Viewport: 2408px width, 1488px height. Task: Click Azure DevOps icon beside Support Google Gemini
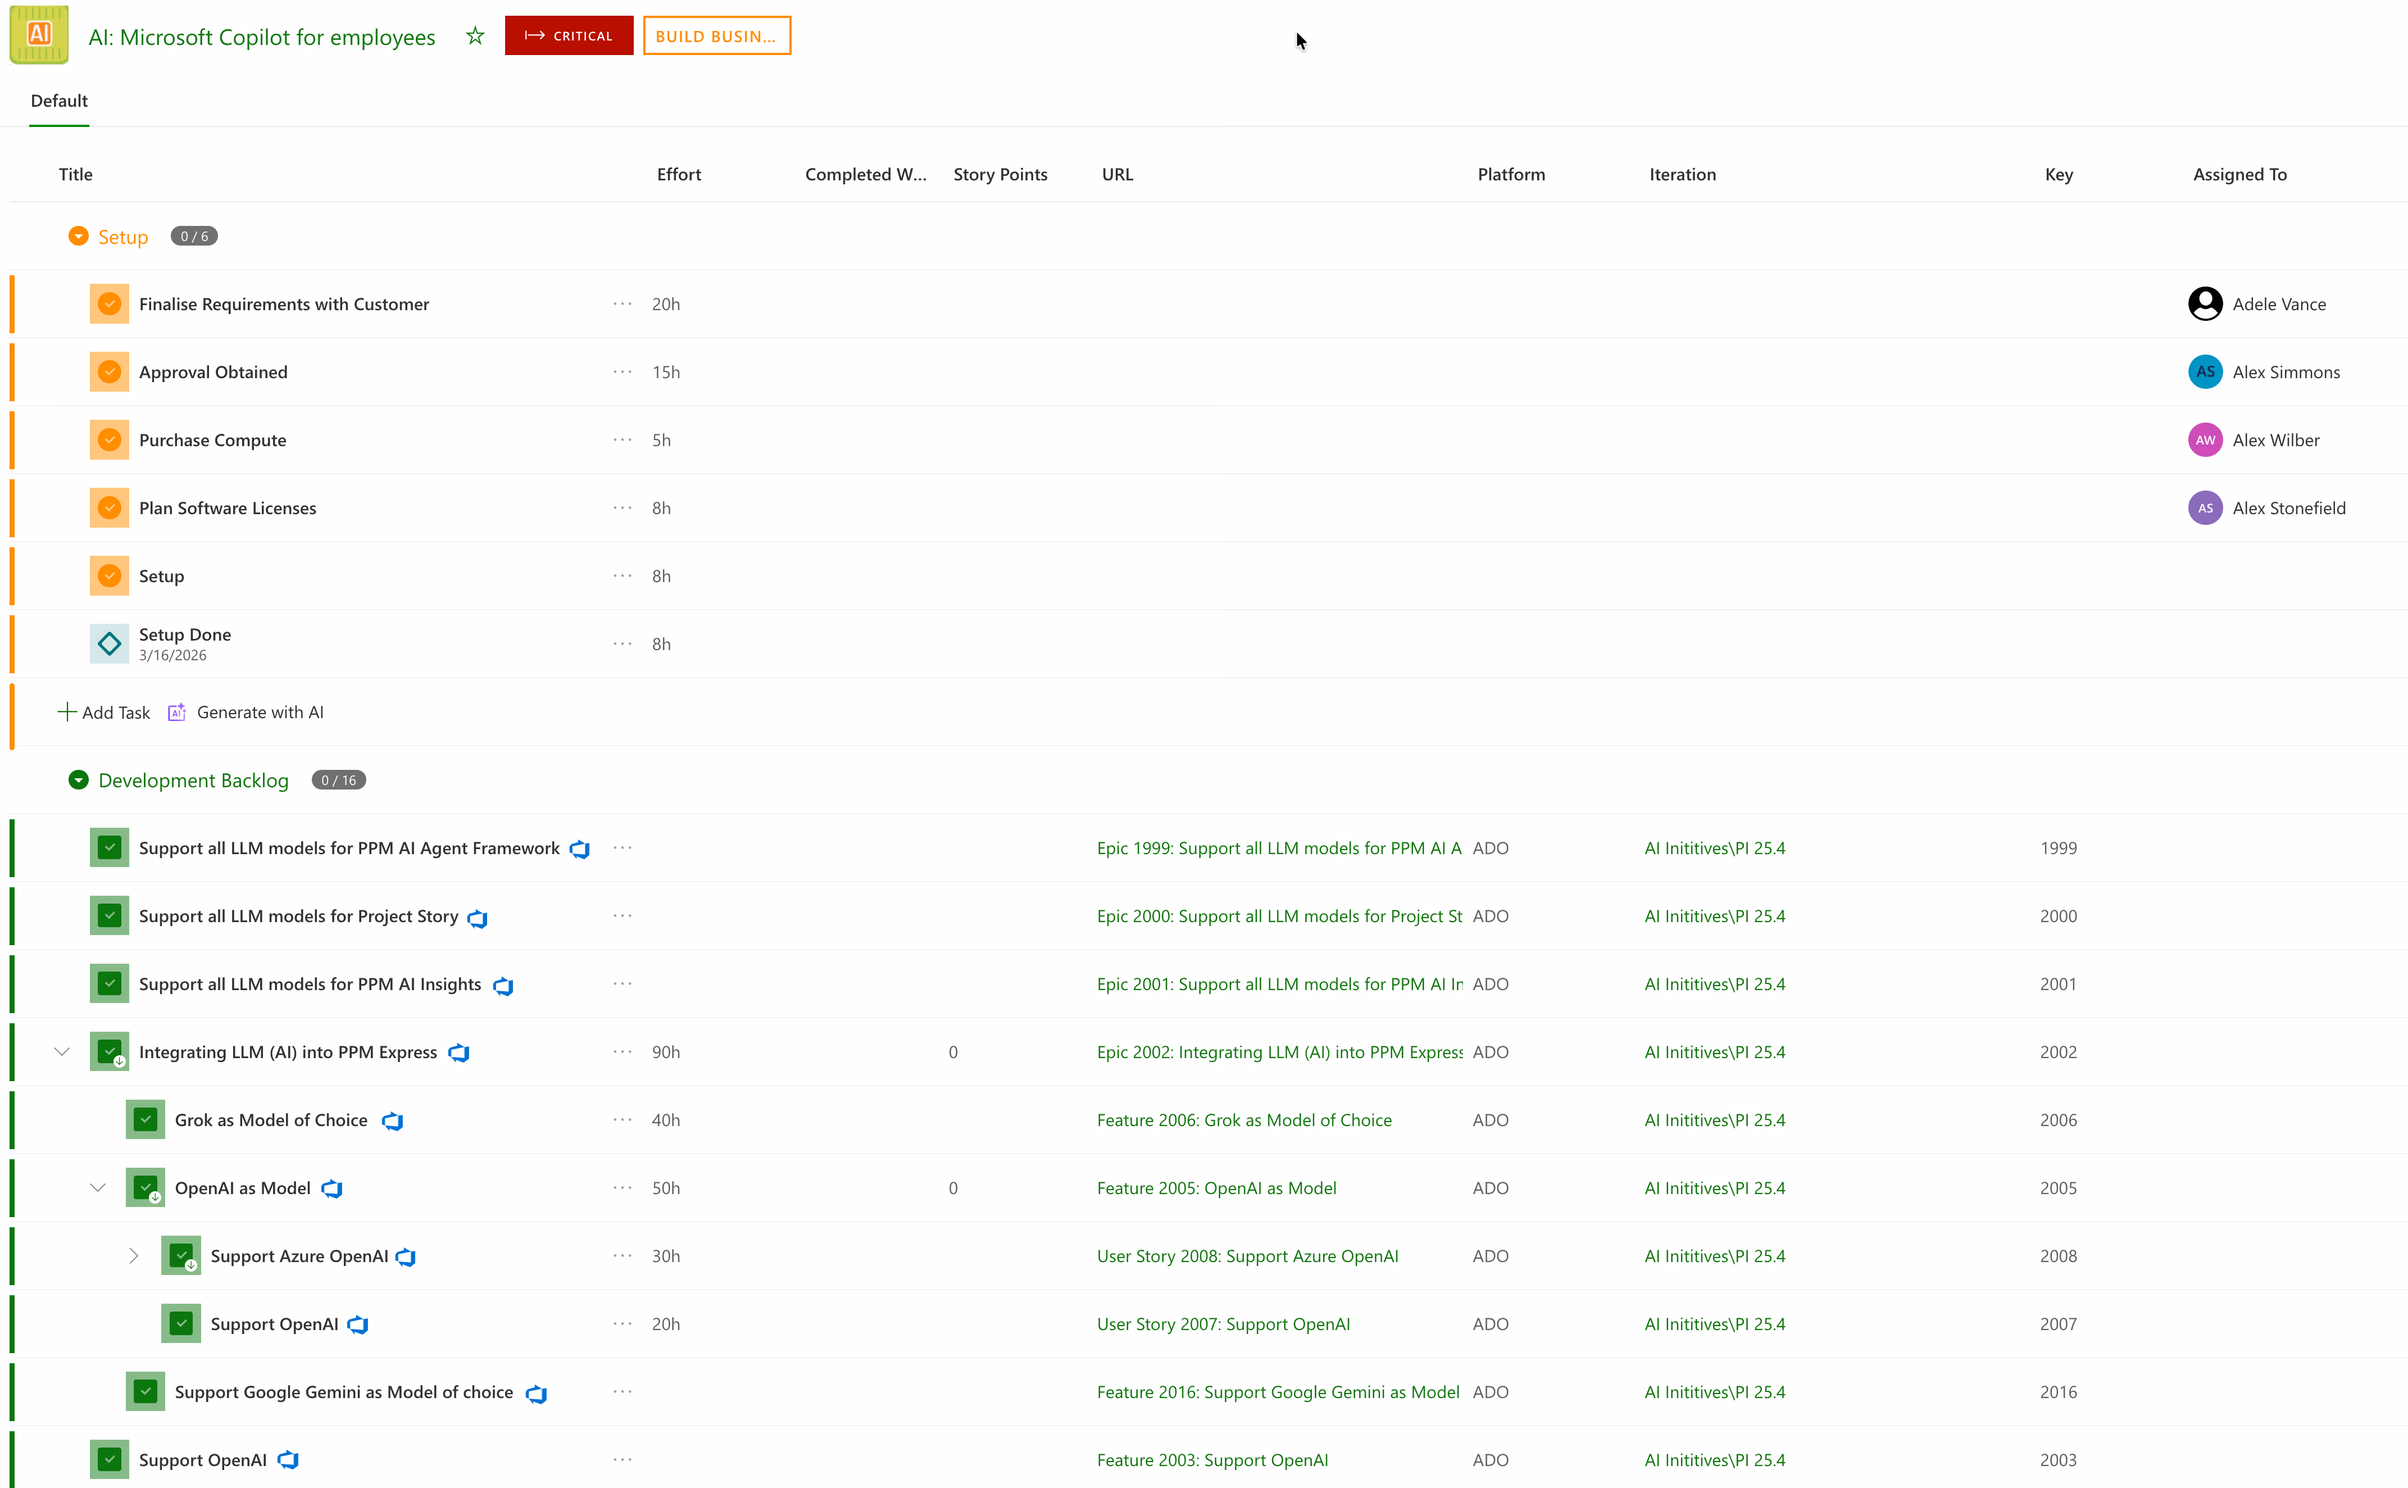pos(536,1394)
